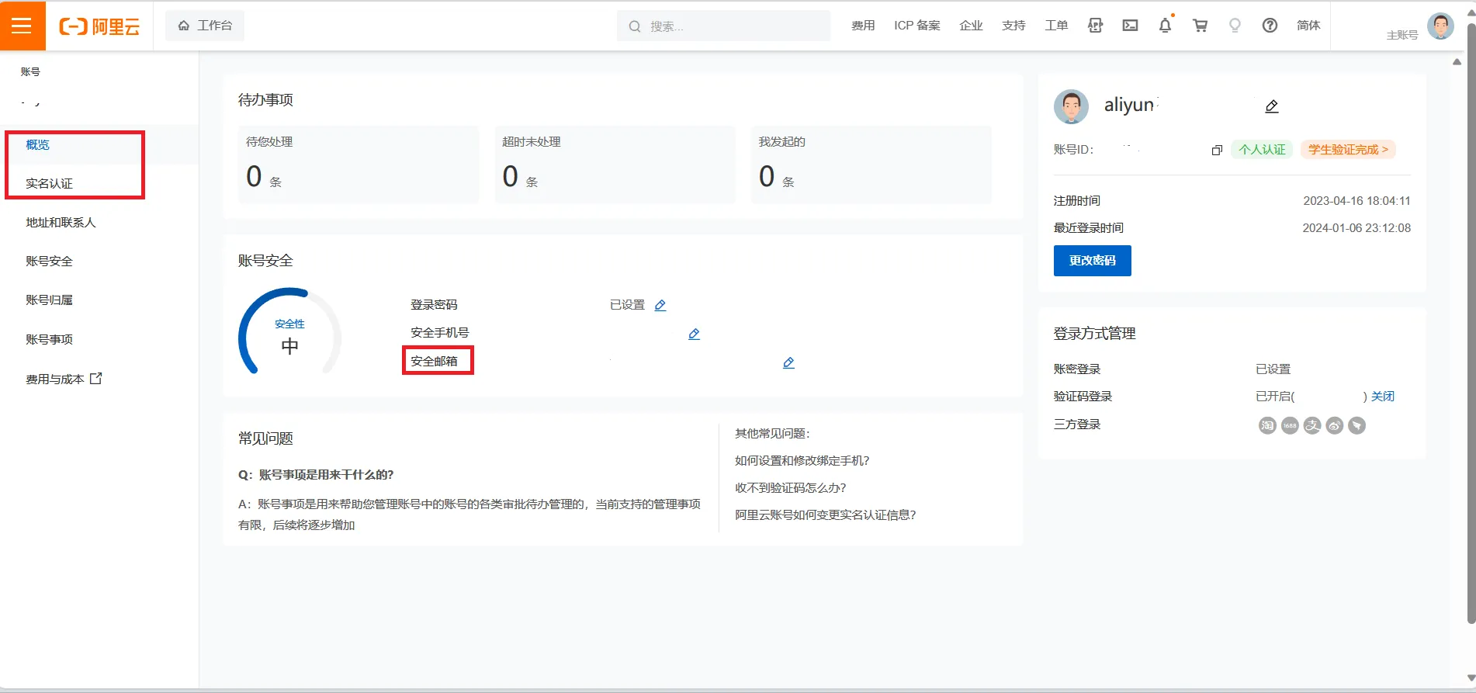The width and height of the screenshot is (1476, 693).
Task: Open the 简体 language dropdown
Action: 1308,26
